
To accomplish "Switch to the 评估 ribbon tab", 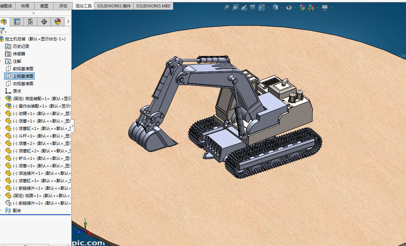I will [x=63, y=6].
